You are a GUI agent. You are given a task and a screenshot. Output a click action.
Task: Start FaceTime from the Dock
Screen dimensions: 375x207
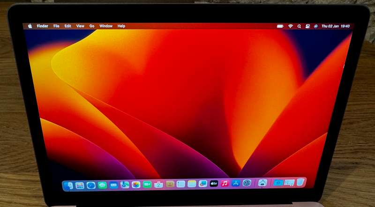[147, 185]
